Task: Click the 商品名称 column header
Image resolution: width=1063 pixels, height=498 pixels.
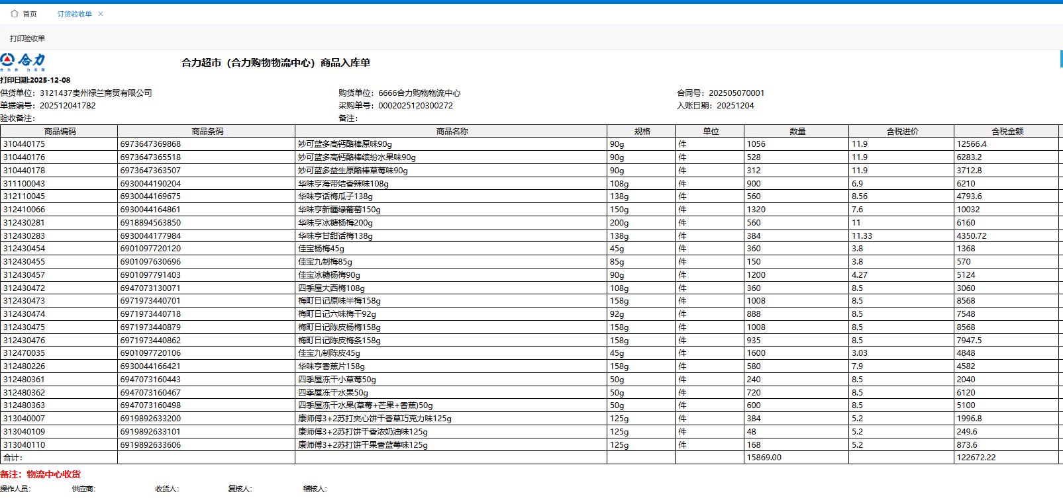Action: tap(452, 132)
